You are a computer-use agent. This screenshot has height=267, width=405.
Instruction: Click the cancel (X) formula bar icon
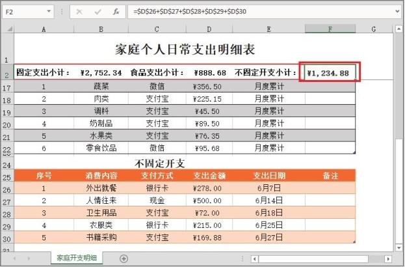click(79, 12)
